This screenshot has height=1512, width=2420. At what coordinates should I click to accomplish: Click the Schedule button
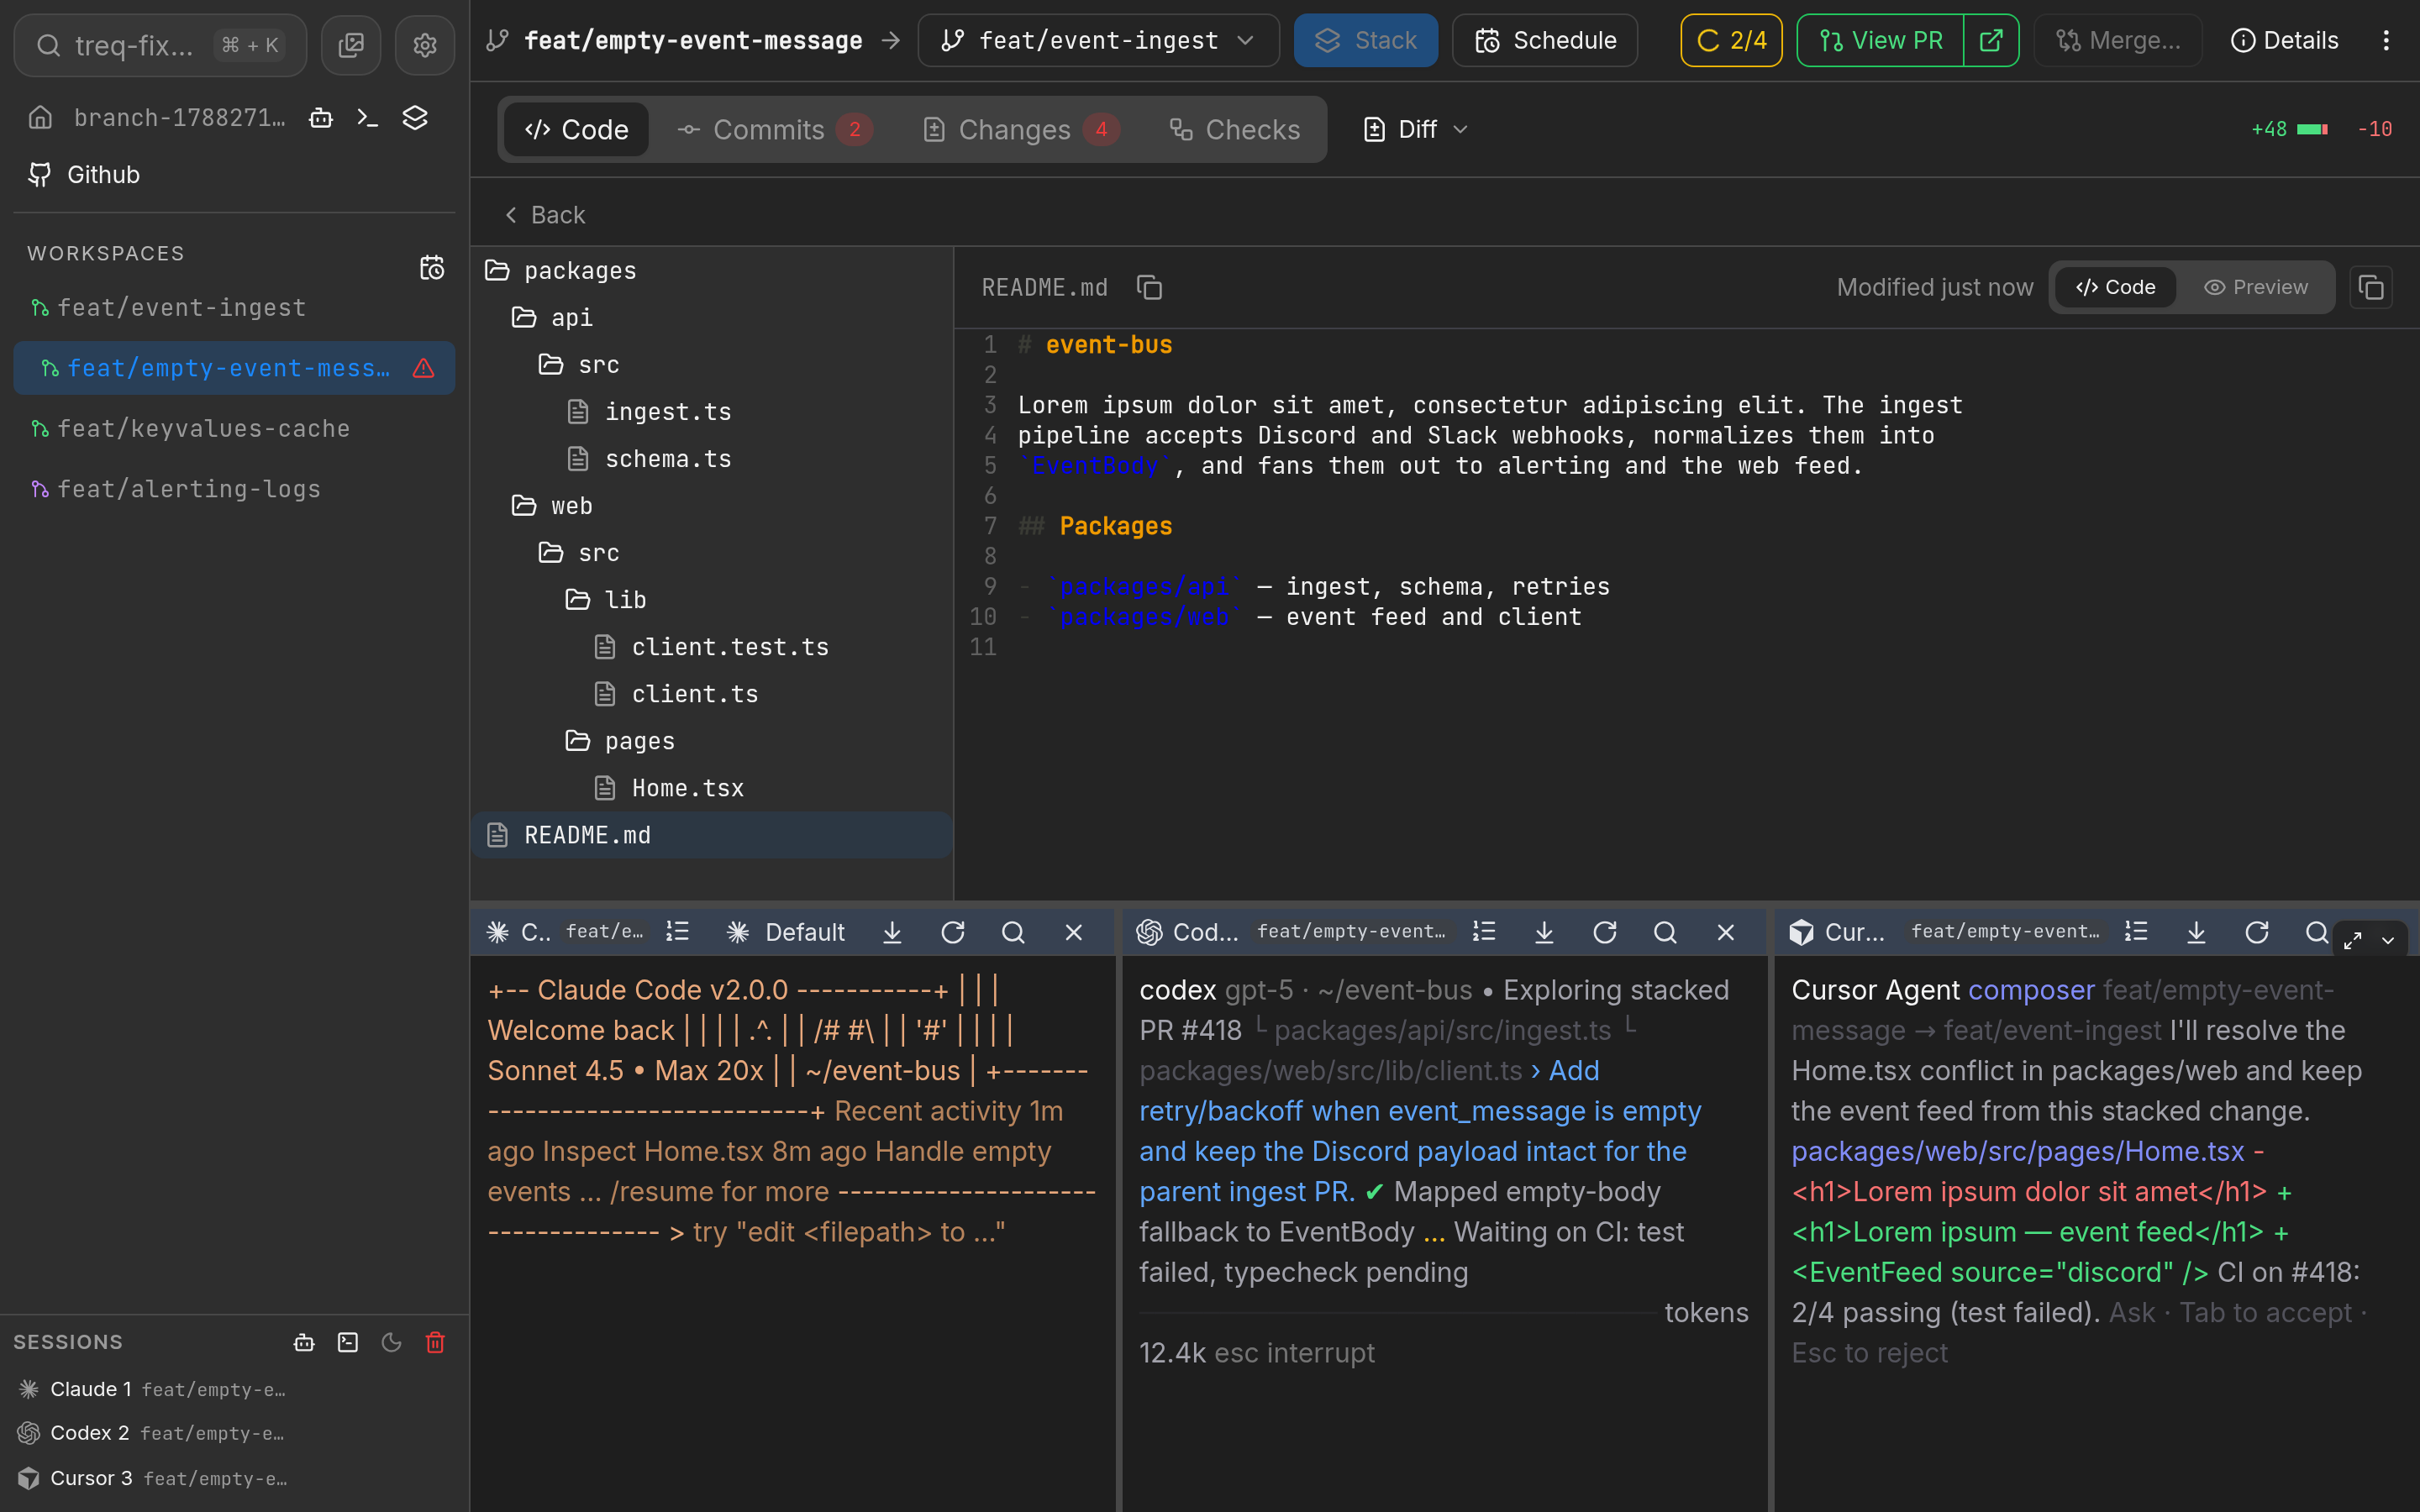coord(1545,40)
